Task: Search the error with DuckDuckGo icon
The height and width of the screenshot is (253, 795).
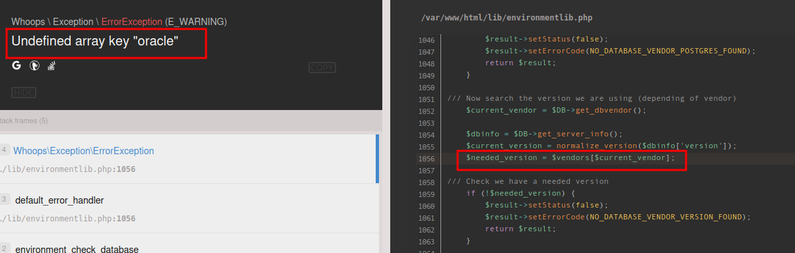Action: (34, 66)
